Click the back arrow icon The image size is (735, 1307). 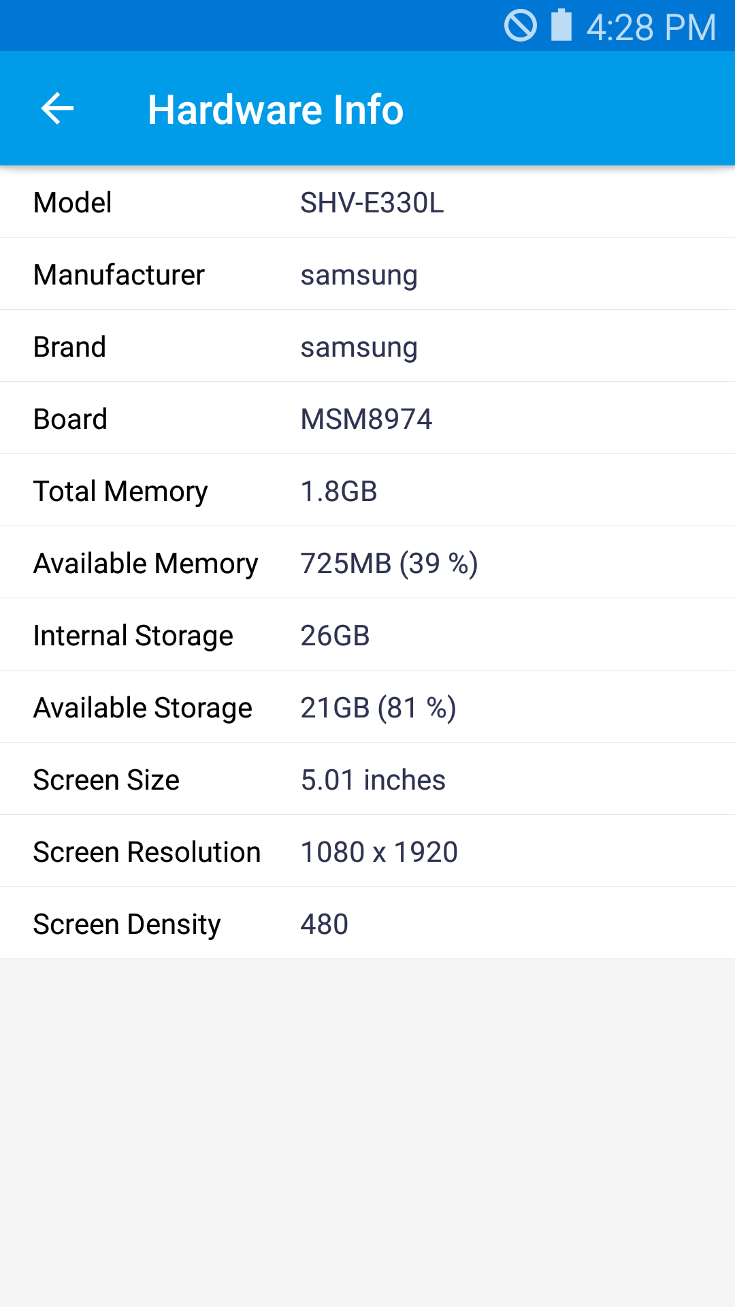(x=57, y=109)
